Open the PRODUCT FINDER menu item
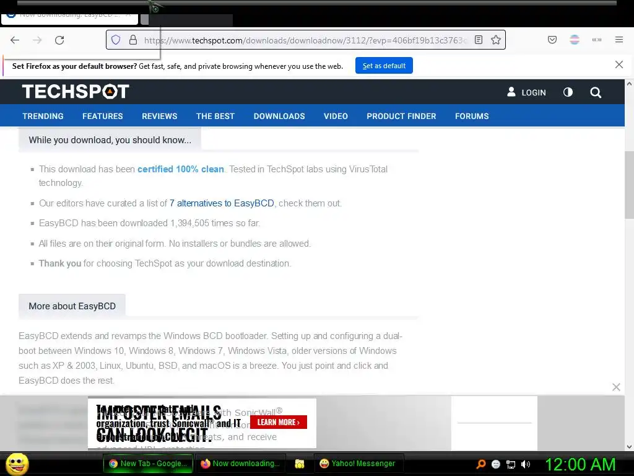634x476 pixels. coord(401,116)
